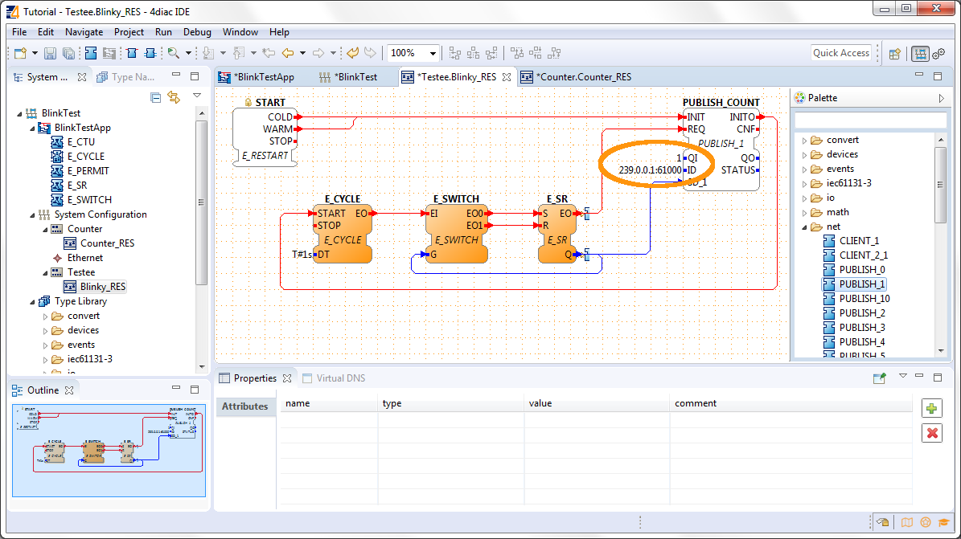Open the 4diac tutorials graduation cap icon
Viewport: 961px width, 539px height.
click(x=943, y=522)
